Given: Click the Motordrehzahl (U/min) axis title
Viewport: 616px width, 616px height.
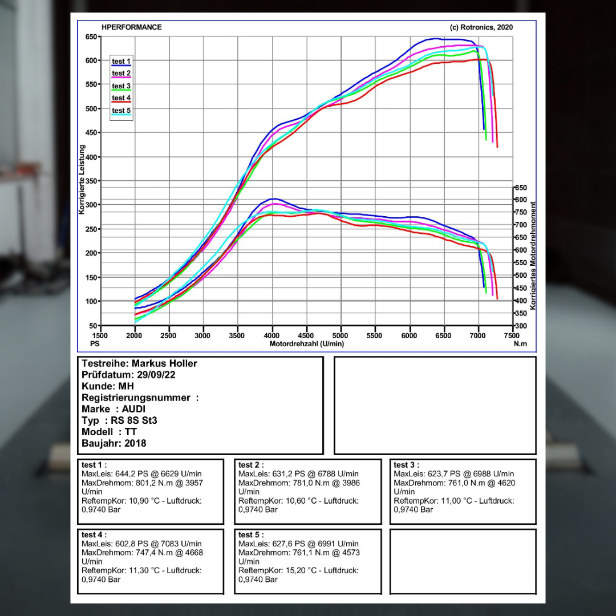Looking at the screenshot, I should tap(307, 344).
